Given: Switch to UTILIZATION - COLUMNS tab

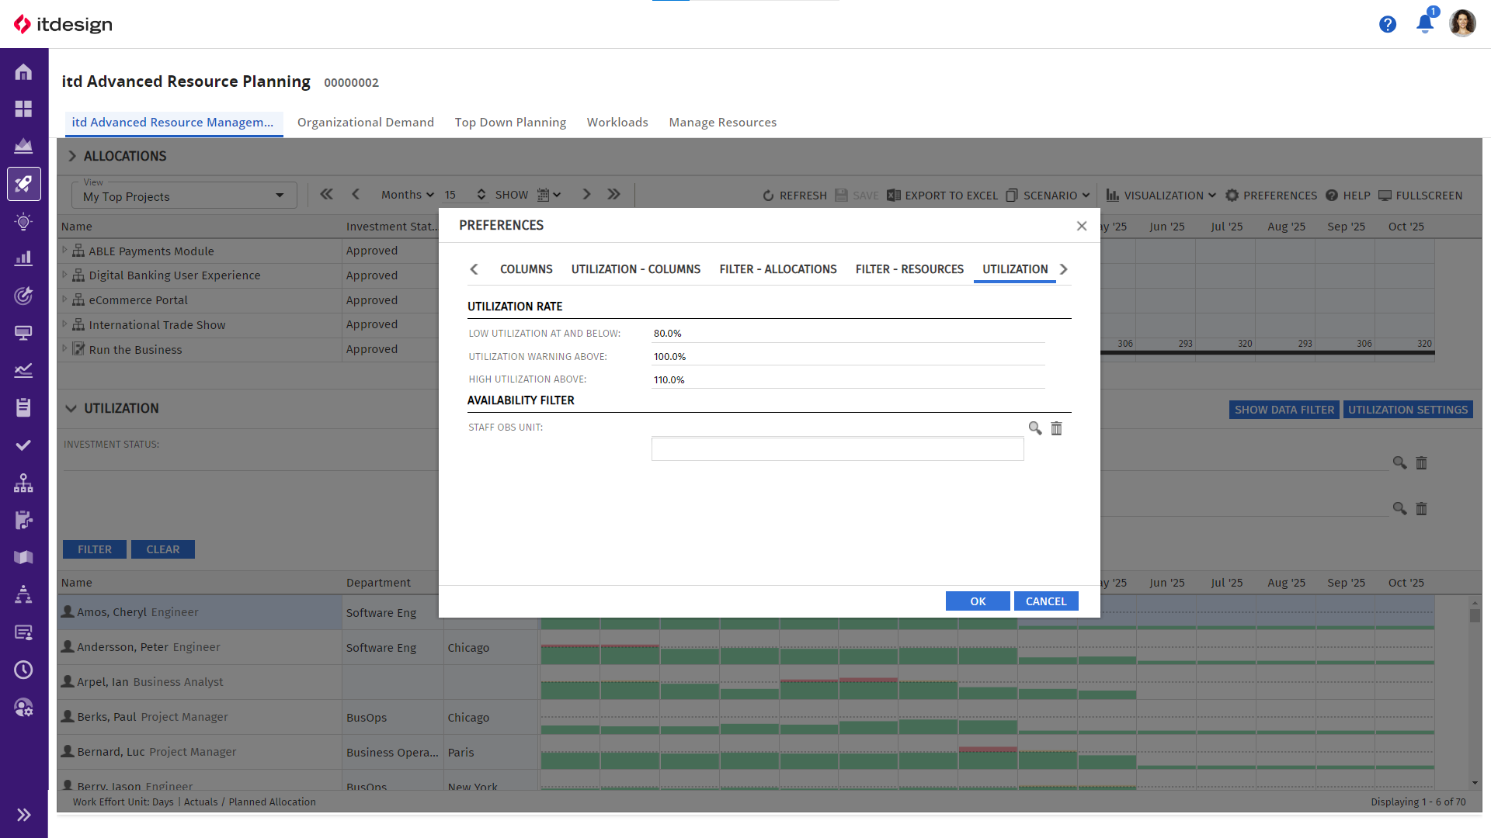Looking at the screenshot, I should coord(635,269).
